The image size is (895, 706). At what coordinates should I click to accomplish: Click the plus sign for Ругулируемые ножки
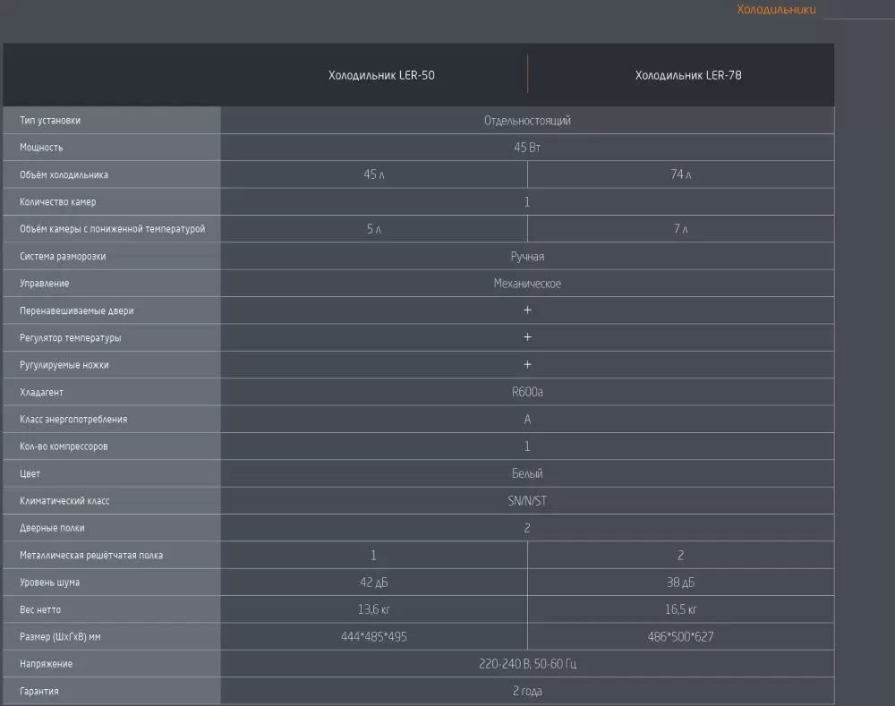tap(527, 365)
